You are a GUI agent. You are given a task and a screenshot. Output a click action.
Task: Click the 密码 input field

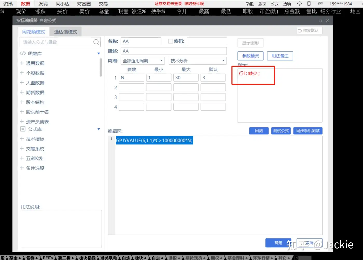207,41
